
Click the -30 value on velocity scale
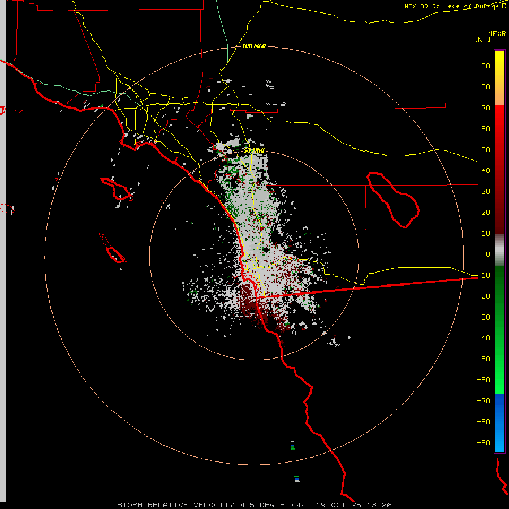(484, 317)
